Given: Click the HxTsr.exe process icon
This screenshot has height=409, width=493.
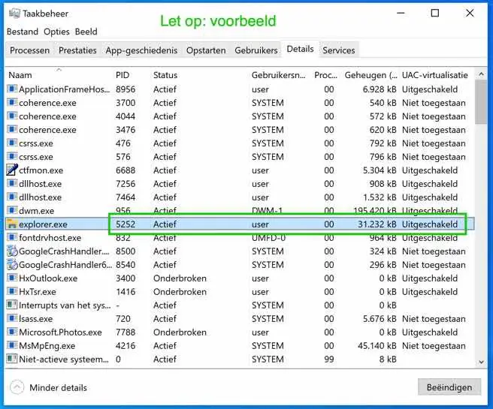Looking at the screenshot, I should (12, 291).
